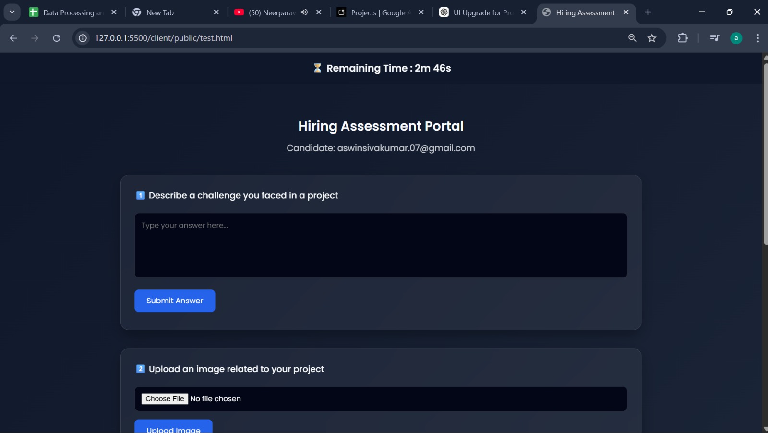Click the challenge answer text area
The image size is (768, 433).
click(381, 245)
